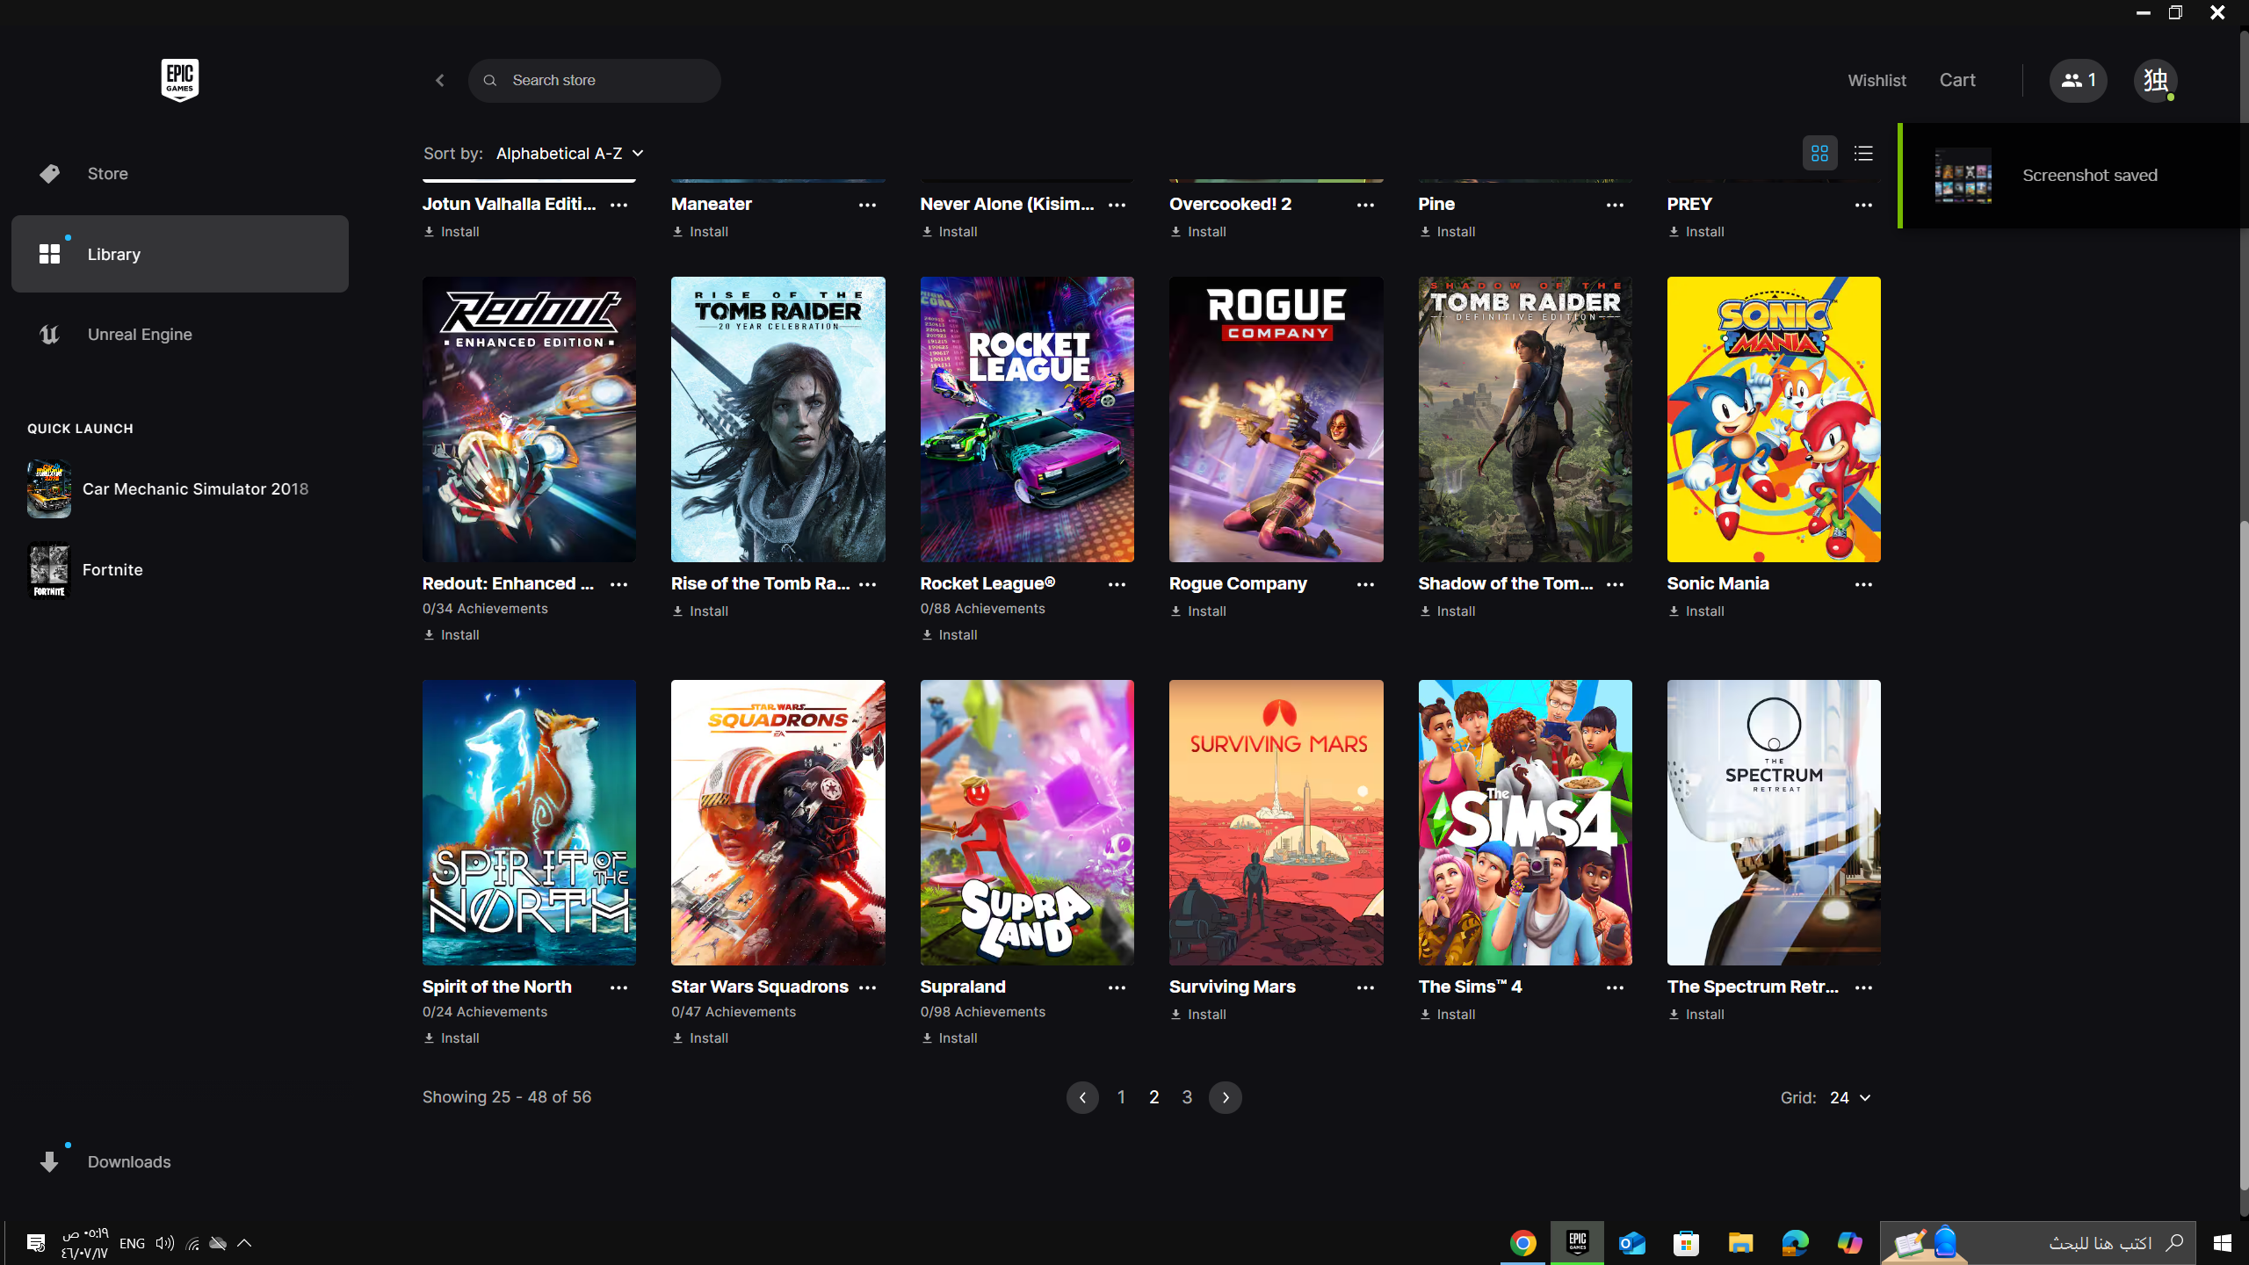Switch to grid view

[1819, 154]
